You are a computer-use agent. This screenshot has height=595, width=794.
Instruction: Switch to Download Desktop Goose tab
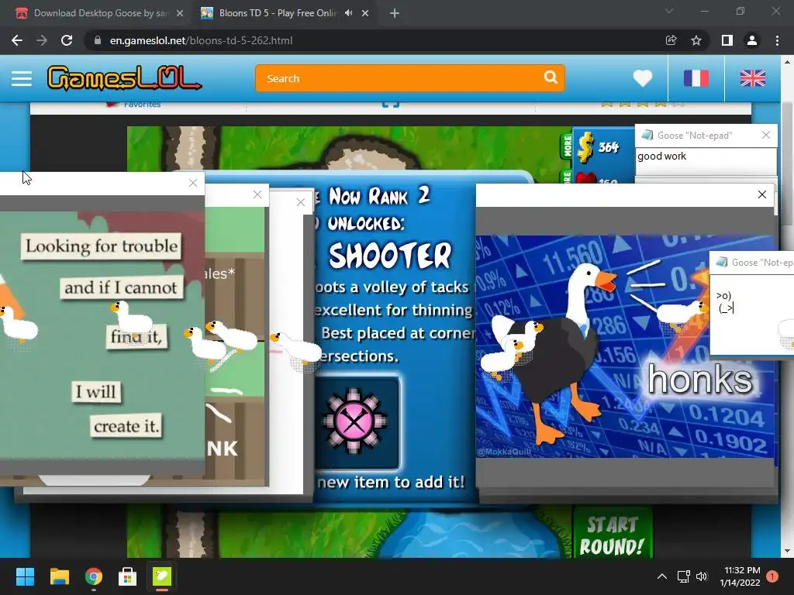[99, 13]
